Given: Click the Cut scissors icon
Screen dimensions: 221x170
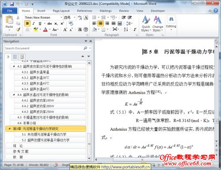Looking at the screenshot, I should click(x=18, y=18).
